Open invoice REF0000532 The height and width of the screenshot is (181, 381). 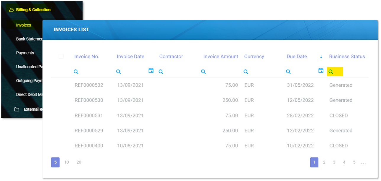89,85
